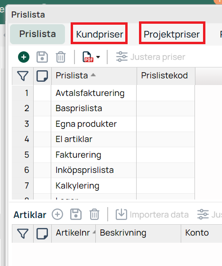222x266 pixels.
Task: Filter the Prislista table with funnel icon
Action: click(x=23, y=76)
